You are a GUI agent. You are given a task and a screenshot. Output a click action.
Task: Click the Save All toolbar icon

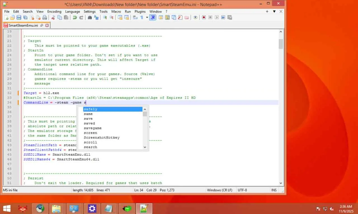point(25,17)
